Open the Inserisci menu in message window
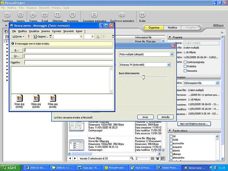This screenshot has width=228, height=171. click(x=46, y=31)
